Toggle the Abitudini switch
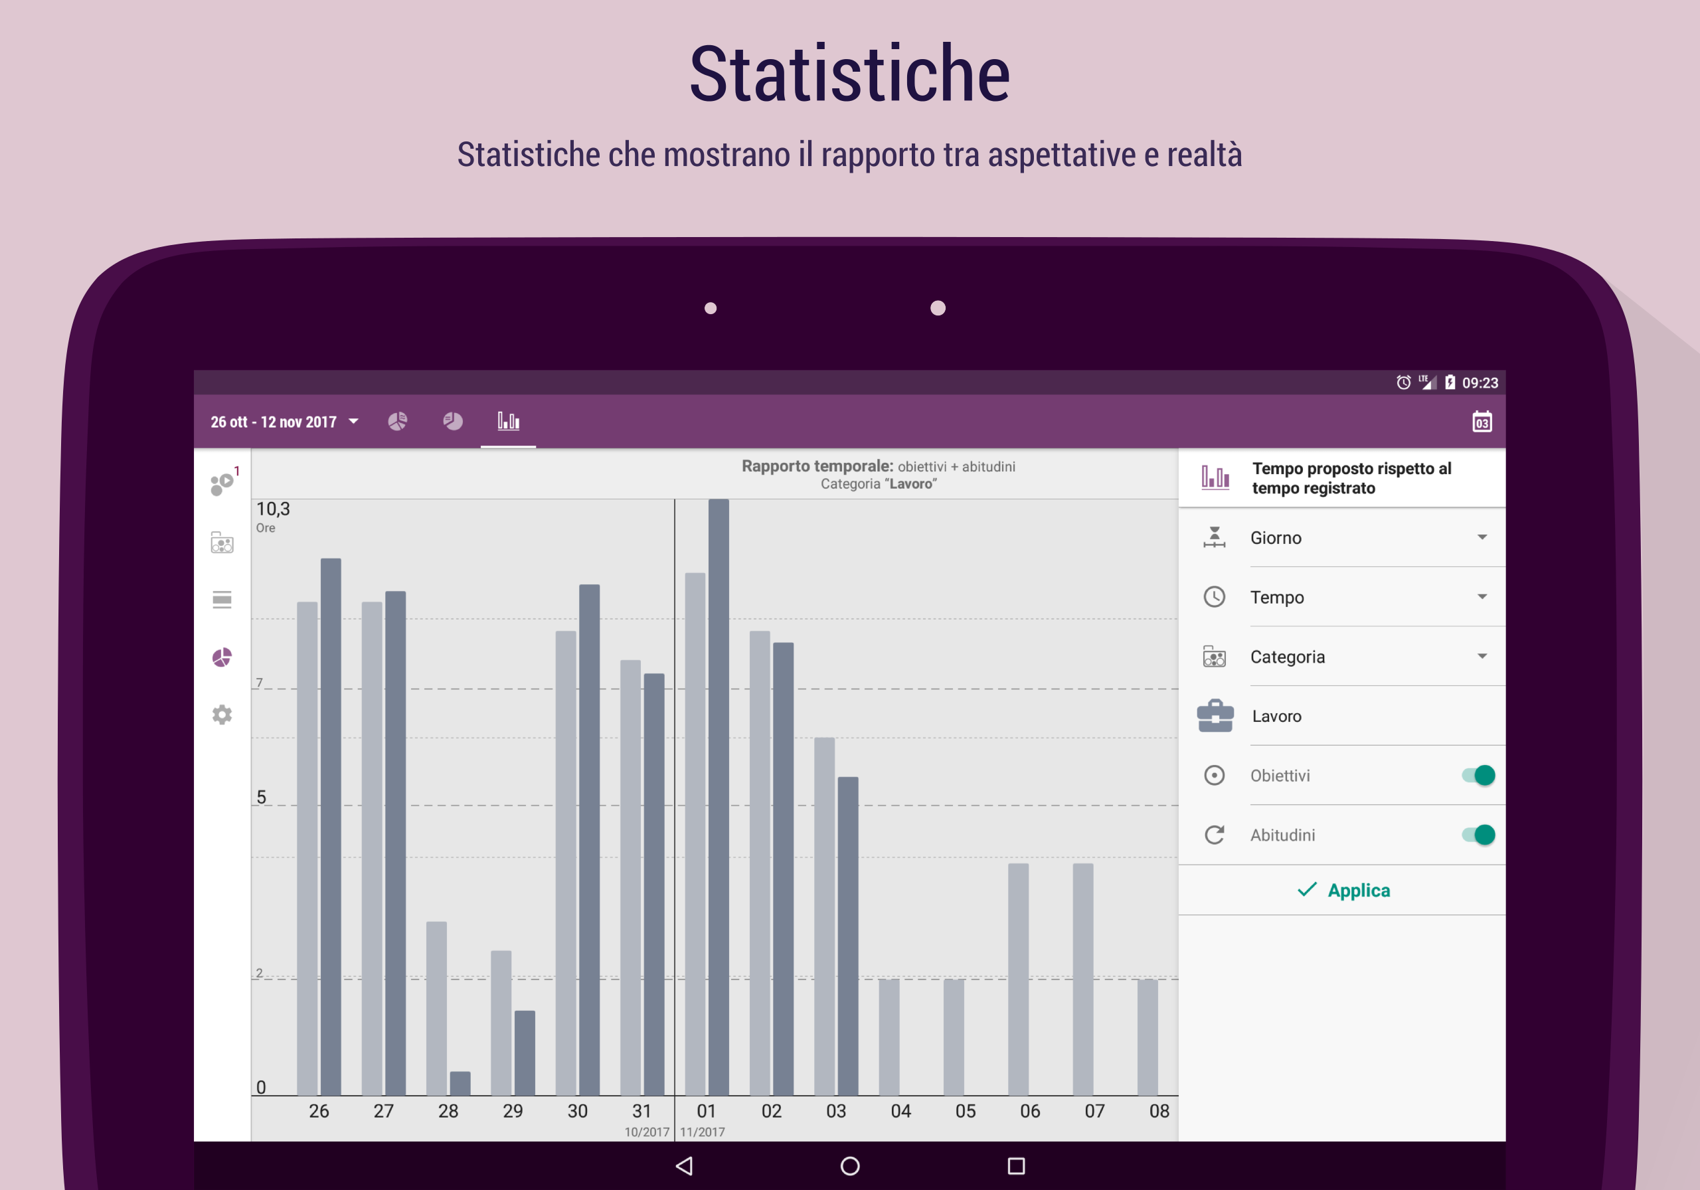 1478,835
